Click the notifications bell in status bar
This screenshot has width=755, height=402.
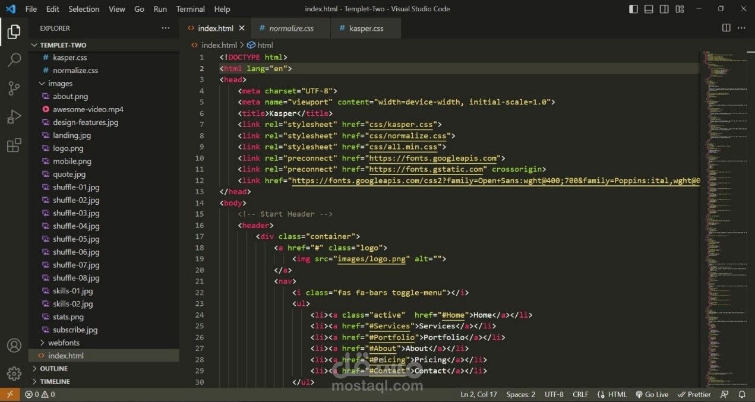coord(742,394)
